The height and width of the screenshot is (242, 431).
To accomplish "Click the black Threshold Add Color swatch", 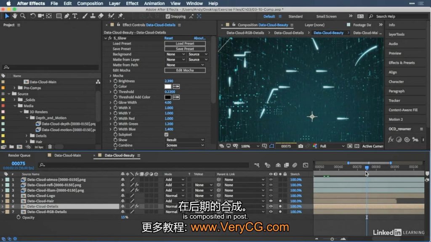I will coord(168,97).
